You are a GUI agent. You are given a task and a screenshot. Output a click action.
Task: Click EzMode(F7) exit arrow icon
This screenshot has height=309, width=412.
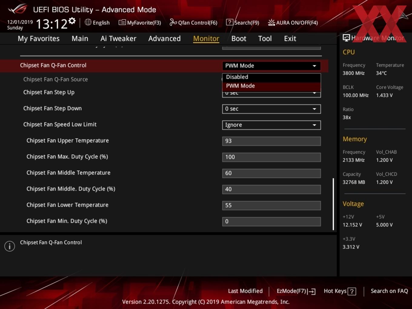311,291
